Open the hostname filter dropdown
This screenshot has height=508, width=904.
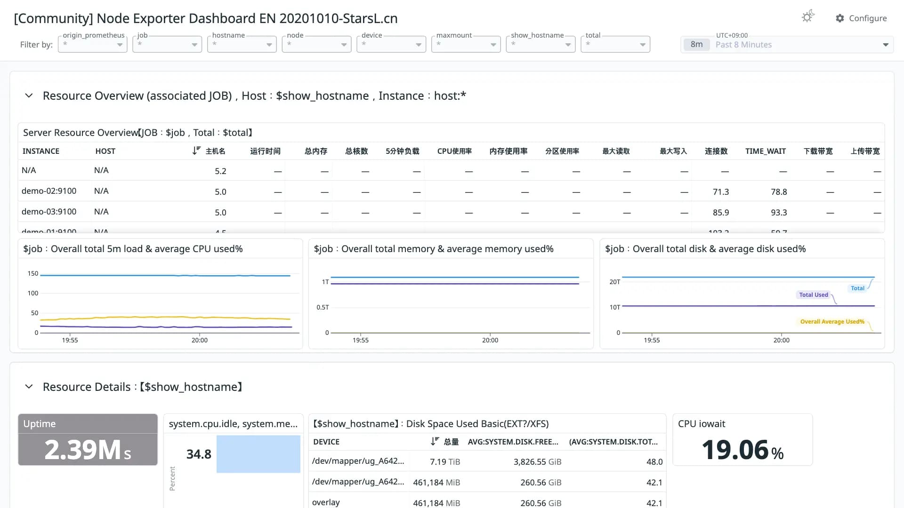[x=242, y=44]
